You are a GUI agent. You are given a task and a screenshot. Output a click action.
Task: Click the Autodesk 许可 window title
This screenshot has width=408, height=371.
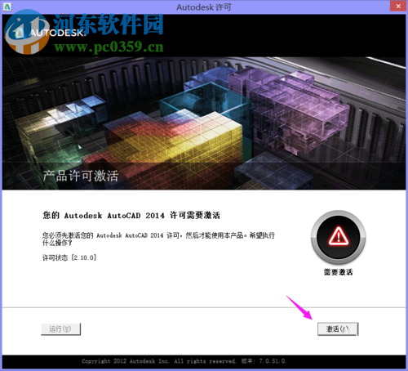click(204, 7)
